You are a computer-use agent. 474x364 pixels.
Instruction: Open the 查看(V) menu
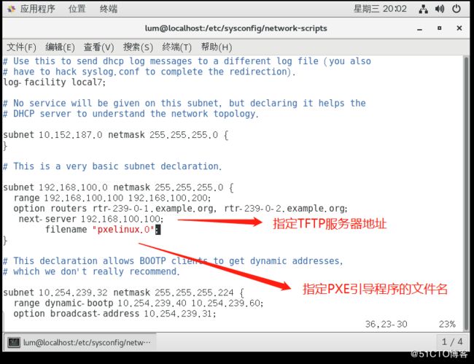click(x=99, y=47)
